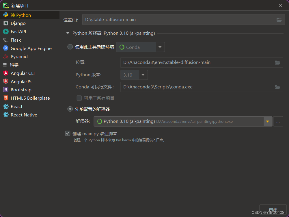Open the Conda environment tool dropdown arrow
Screen dimensions: 289x217
[x=160, y=47]
